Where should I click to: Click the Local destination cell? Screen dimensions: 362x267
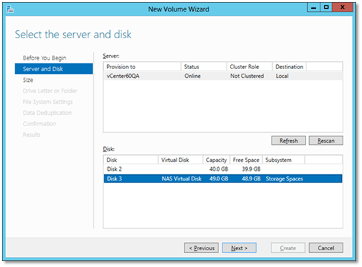point(282,76)
